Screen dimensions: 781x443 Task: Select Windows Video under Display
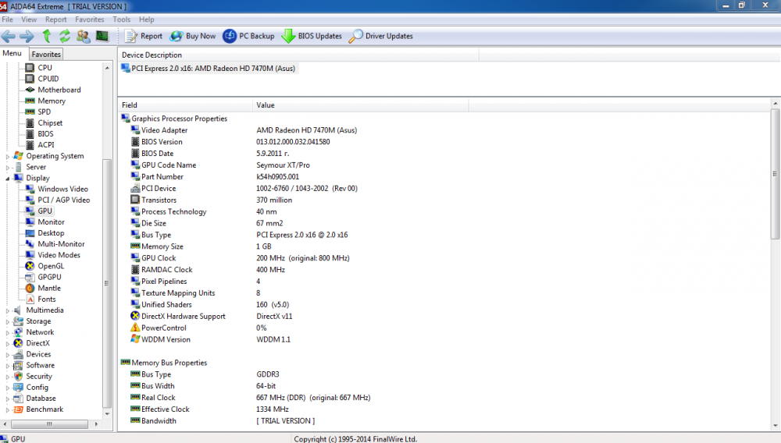[x=62, y=189]
